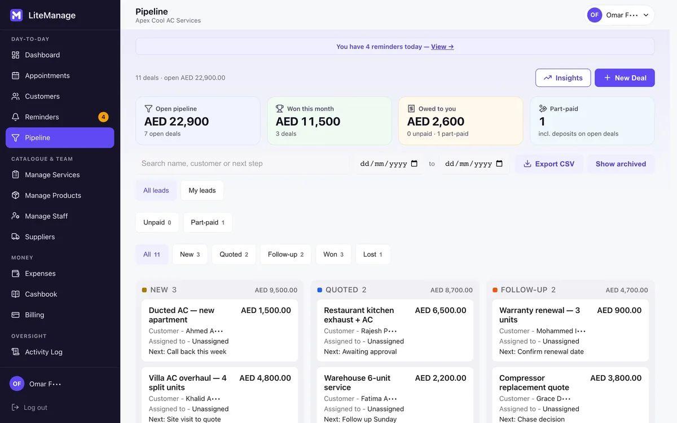
Task: Click the FOLLOW-UP column color marker
Action: pos(495,290)
